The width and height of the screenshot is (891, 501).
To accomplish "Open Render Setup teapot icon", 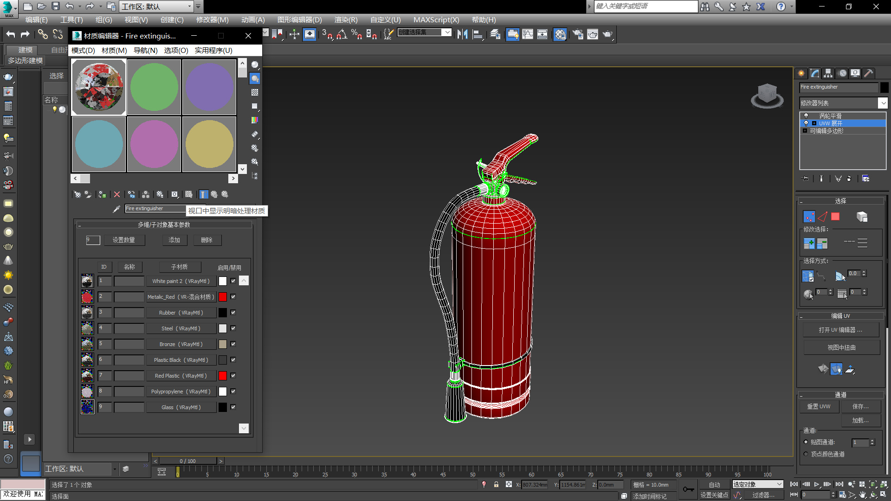I will pos(577,34).
